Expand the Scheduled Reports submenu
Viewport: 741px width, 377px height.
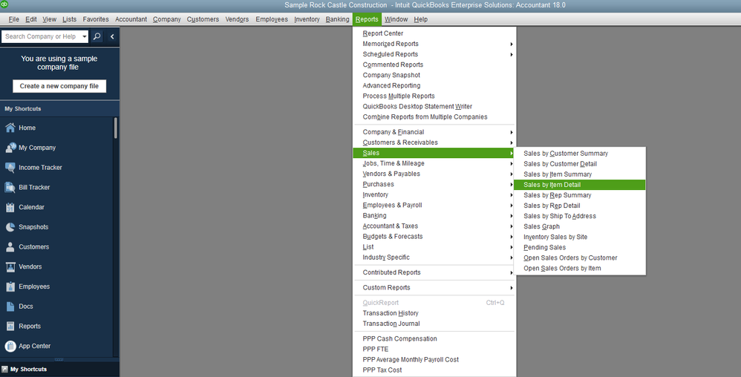point(434,54)
